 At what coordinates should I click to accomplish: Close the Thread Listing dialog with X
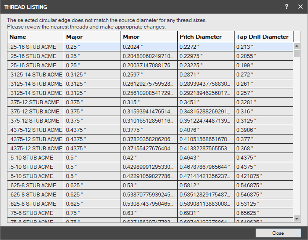coord(301,7)
